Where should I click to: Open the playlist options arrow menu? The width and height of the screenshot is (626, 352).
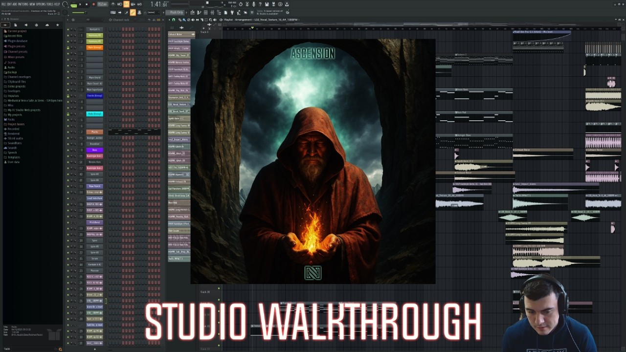(169, 20)
